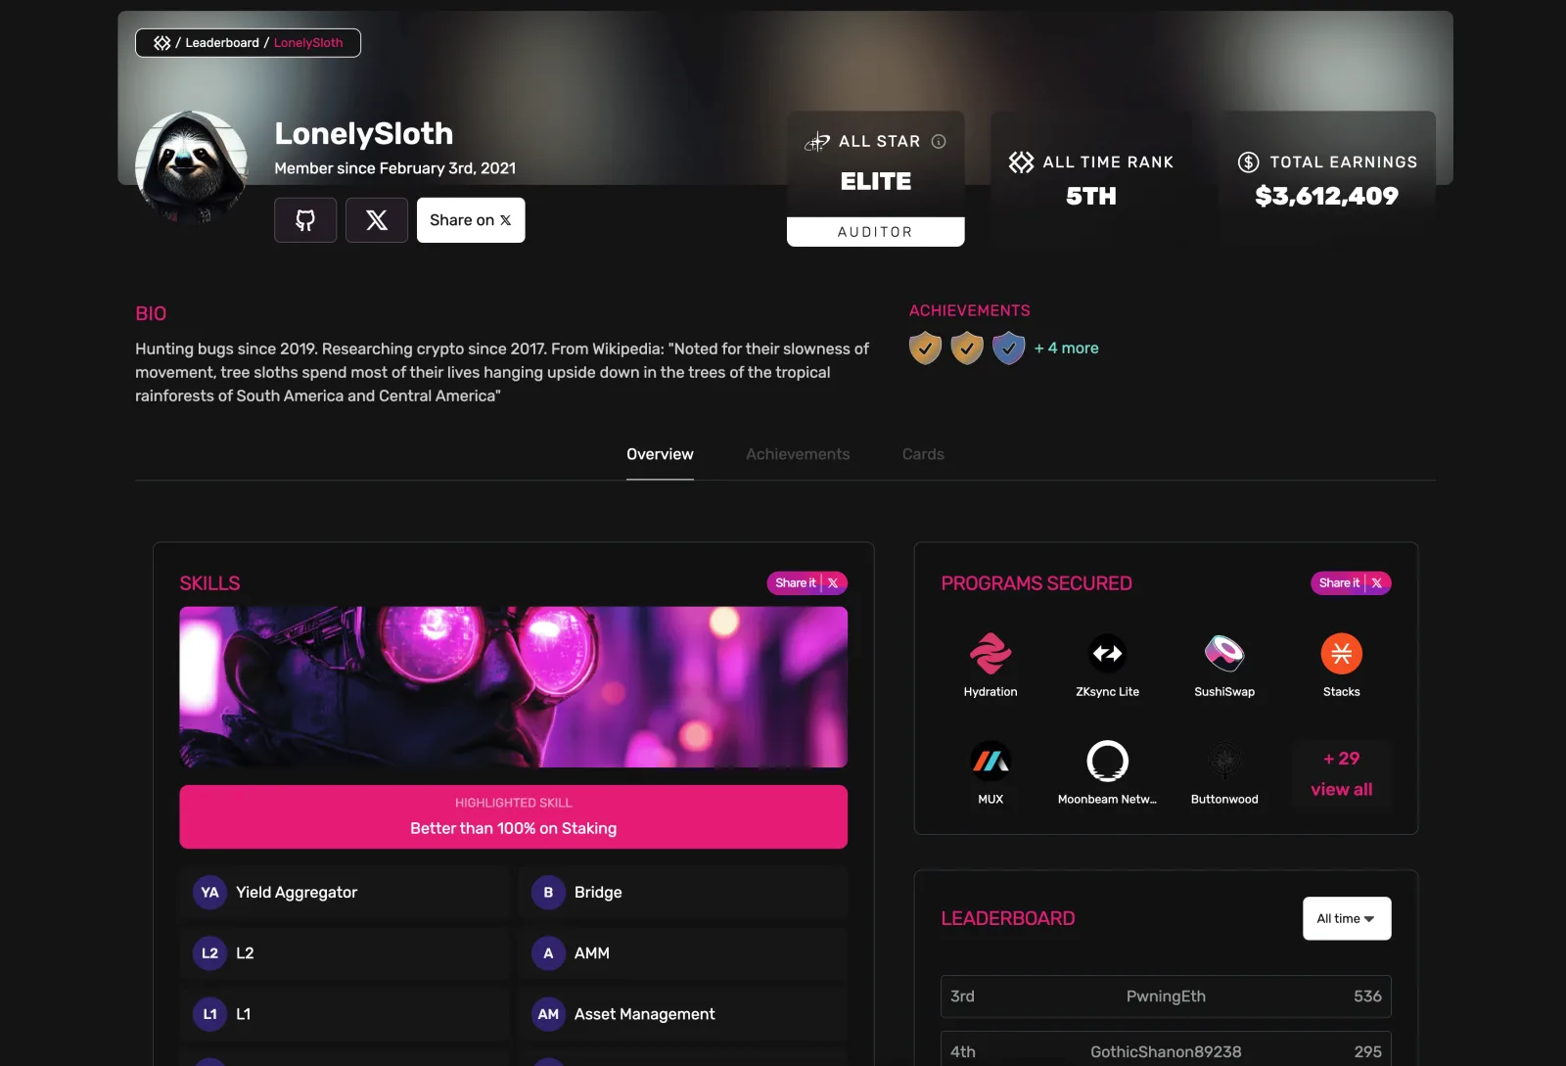
Task: Open the GitHub profile icon button
Action: 305,220
